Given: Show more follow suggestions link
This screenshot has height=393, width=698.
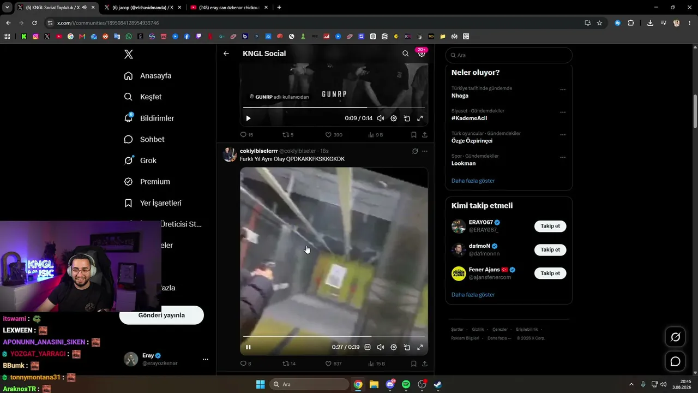Looking at the screenshot, I should tap(473, 295).
